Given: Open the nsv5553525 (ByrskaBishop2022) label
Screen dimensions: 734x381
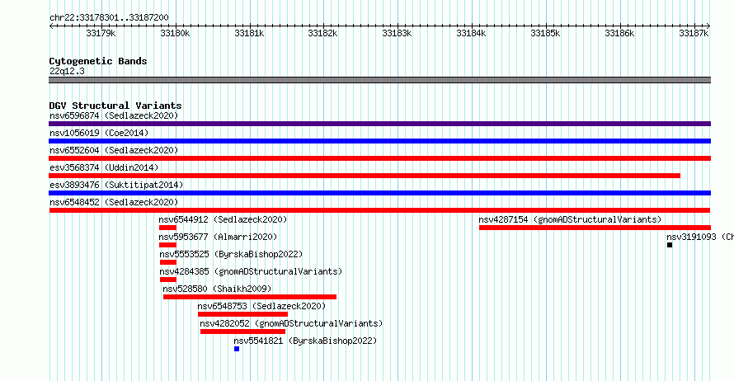Looking at the screenshot, I should (x=231, y=254).
